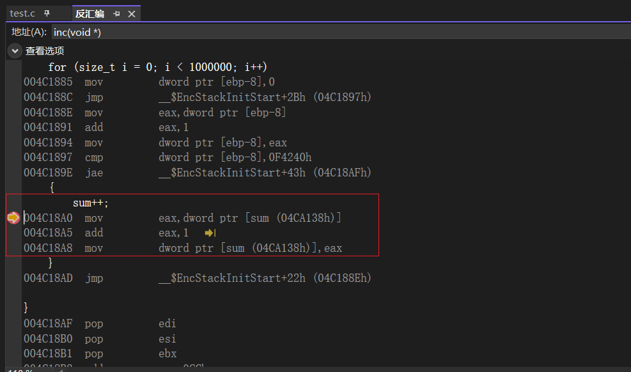Click the horizontal scrollbar left arrow
This screenshot has width=631, height=372.
pos(61,369)
